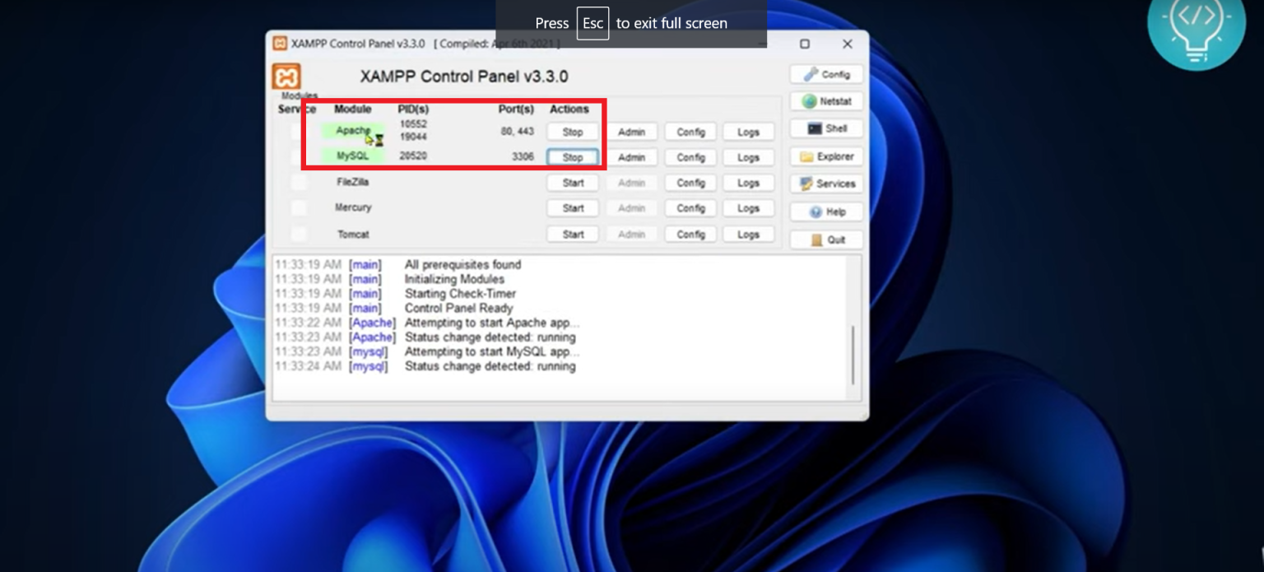Click the log panel vertical scrollbar
The width and height of the screenshot is (1264, 572).
[853, 354]
